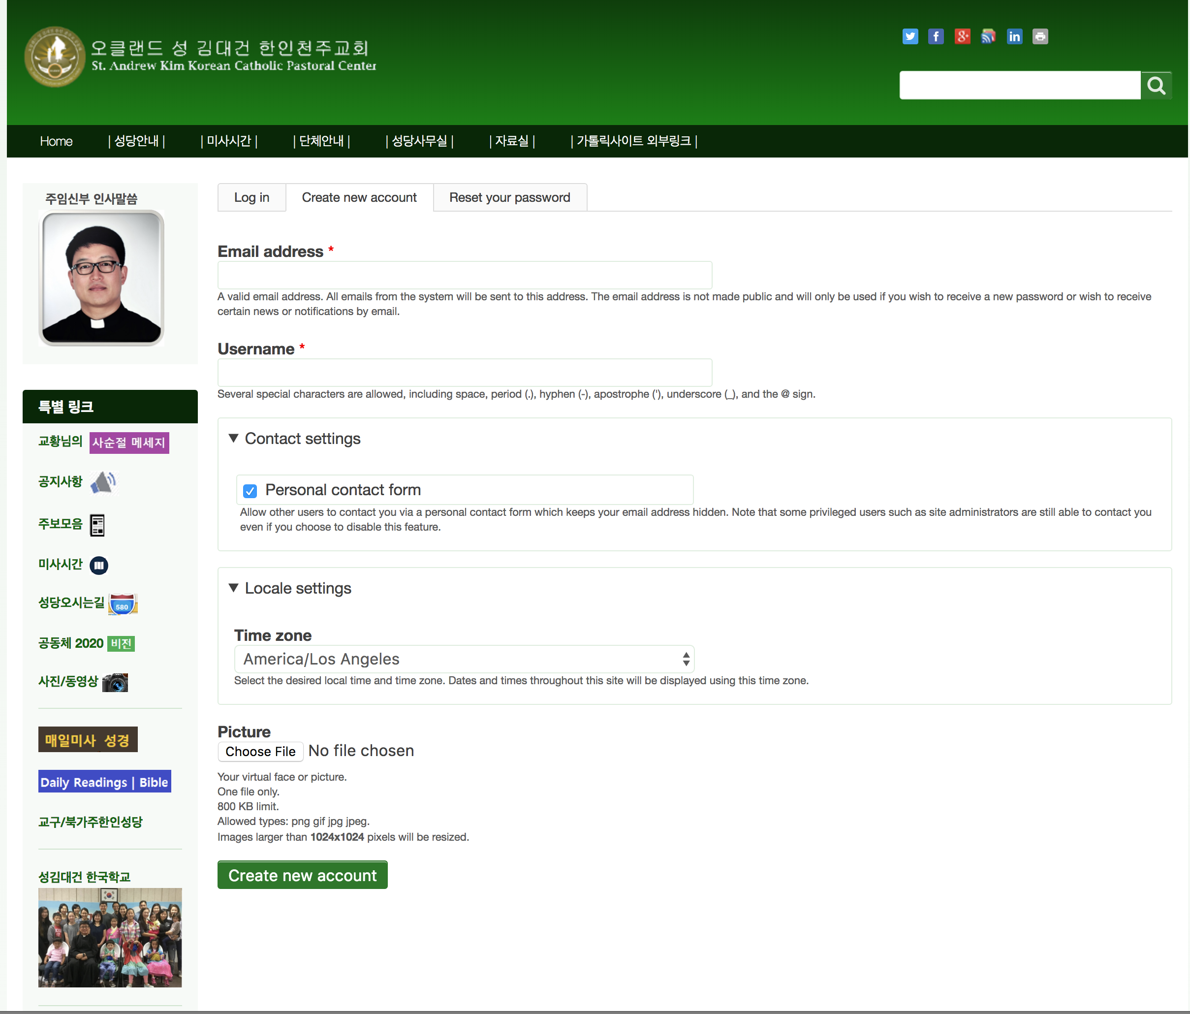Click the 580 highway sign icon

(x=123, y=604)
